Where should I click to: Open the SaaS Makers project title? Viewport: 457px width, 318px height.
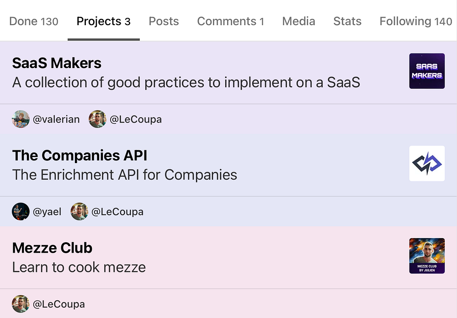coord(57,63)
